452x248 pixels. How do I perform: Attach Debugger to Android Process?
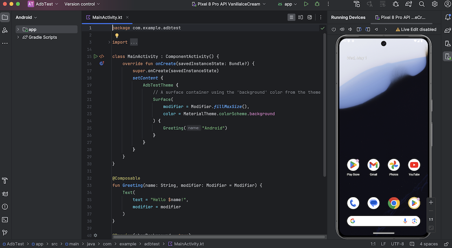coord(396,4)
